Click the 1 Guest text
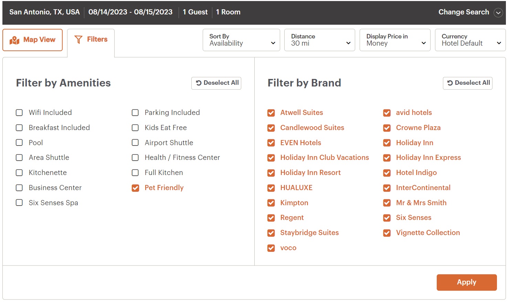 [195, 12]
